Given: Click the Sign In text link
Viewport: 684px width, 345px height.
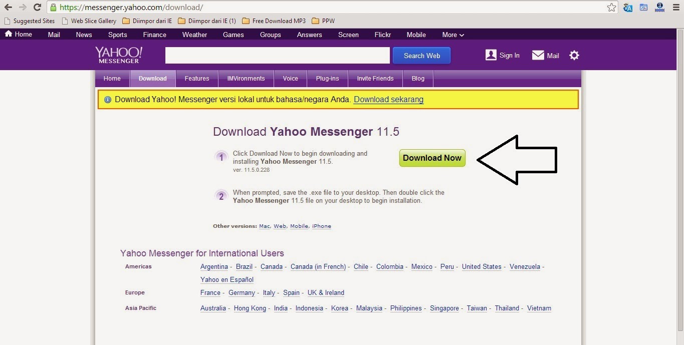Looking at the screenshot, I should [x=510, y=56].
